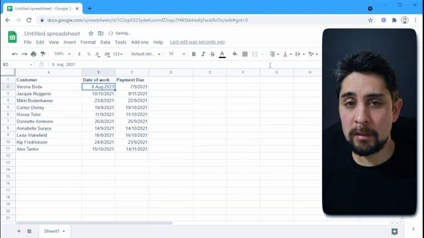Viewport: 424px width, 238px height.
Task: Click 'Last edit was seconds ago' link
Action: point(197,42)
